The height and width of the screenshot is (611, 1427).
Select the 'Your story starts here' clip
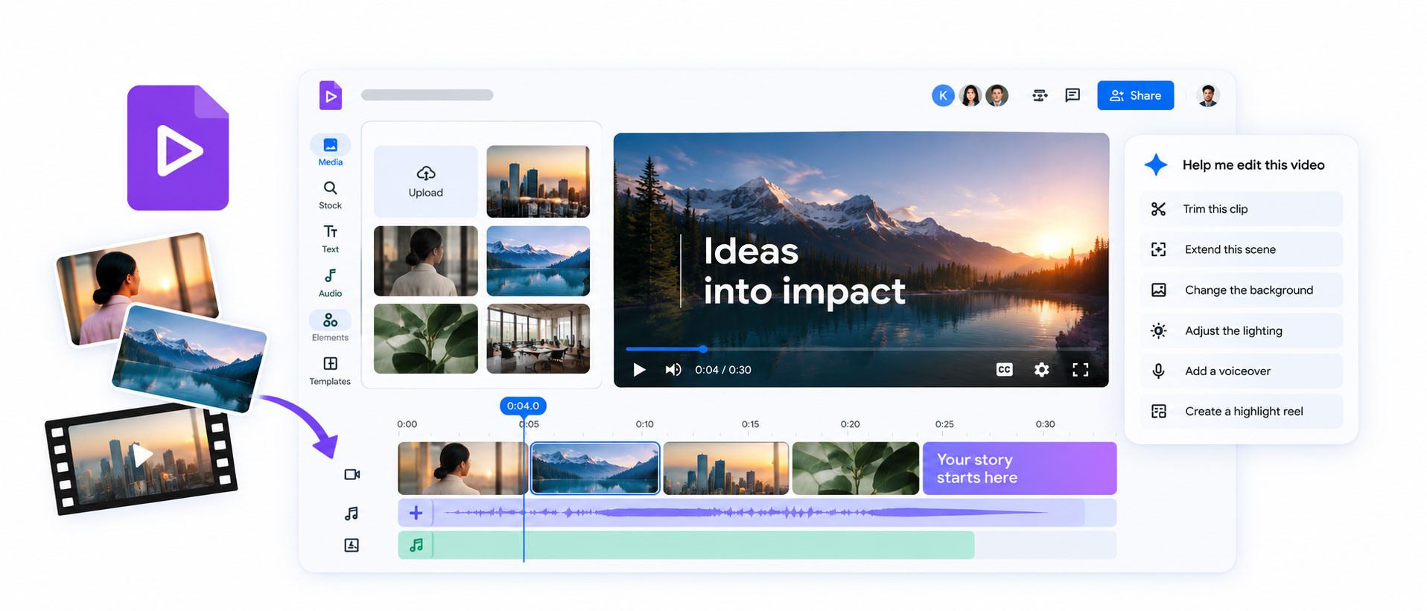point(1019,468)
